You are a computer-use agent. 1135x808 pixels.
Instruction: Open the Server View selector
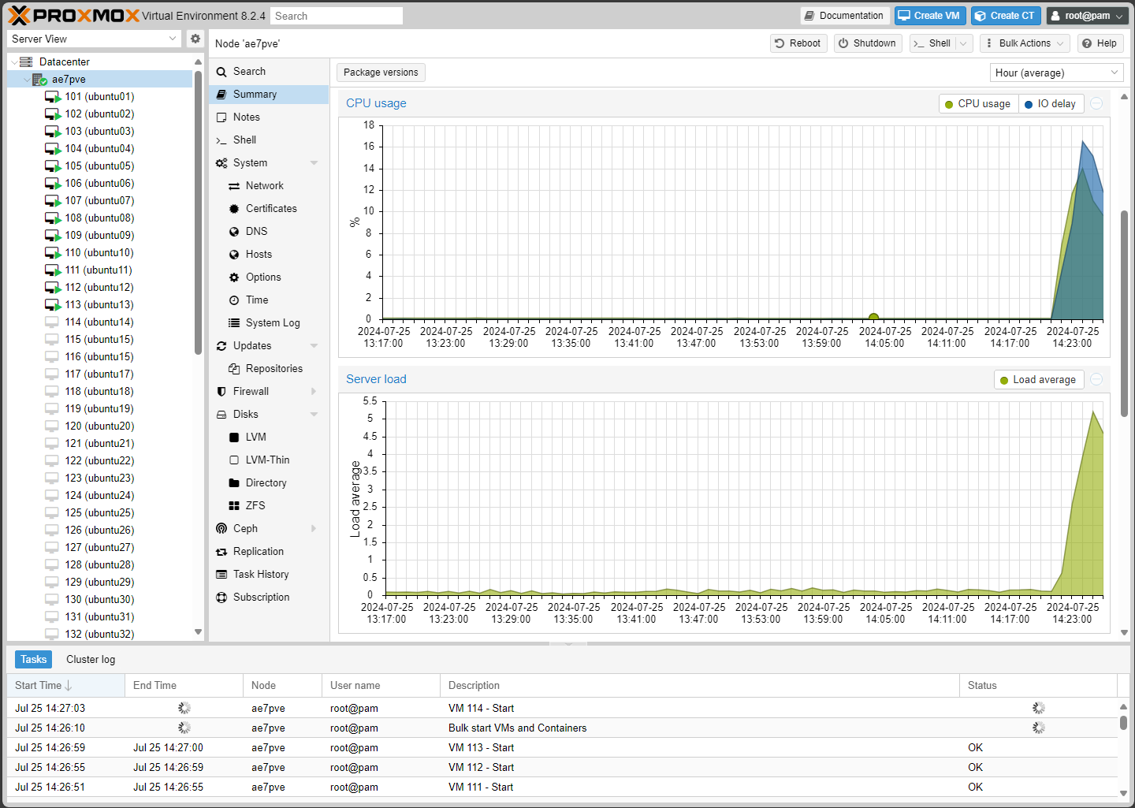pyautogui.click(x=95, y=39)
